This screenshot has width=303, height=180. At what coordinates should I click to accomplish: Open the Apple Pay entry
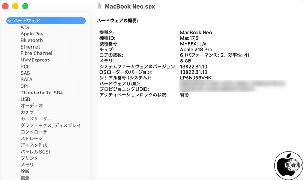tap(32, 34)
